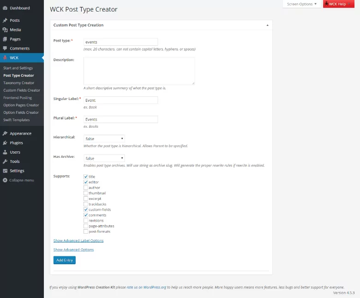
Task: Expand Show Advanced Label Options
Action: [x=78, y=241]
